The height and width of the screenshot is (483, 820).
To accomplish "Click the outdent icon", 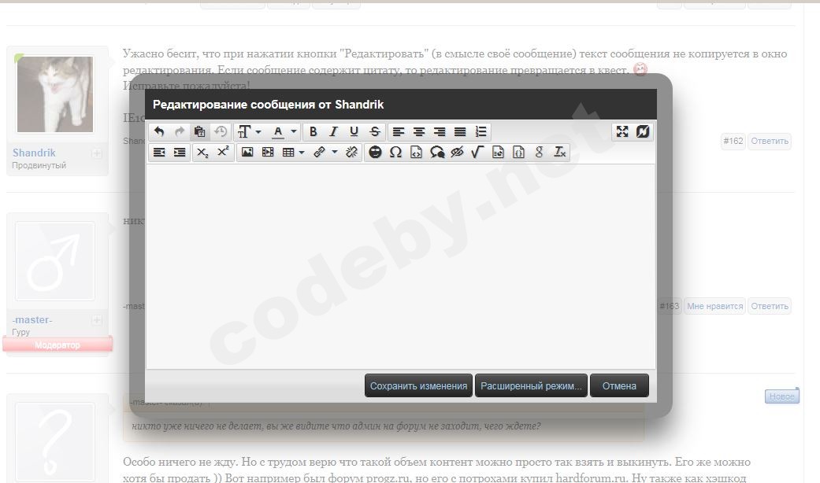I will click(159, 152).
